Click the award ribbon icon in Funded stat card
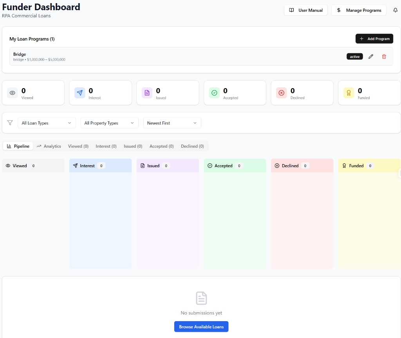The width and height of the screenshot is (401, 338). (x=349, y=93)
